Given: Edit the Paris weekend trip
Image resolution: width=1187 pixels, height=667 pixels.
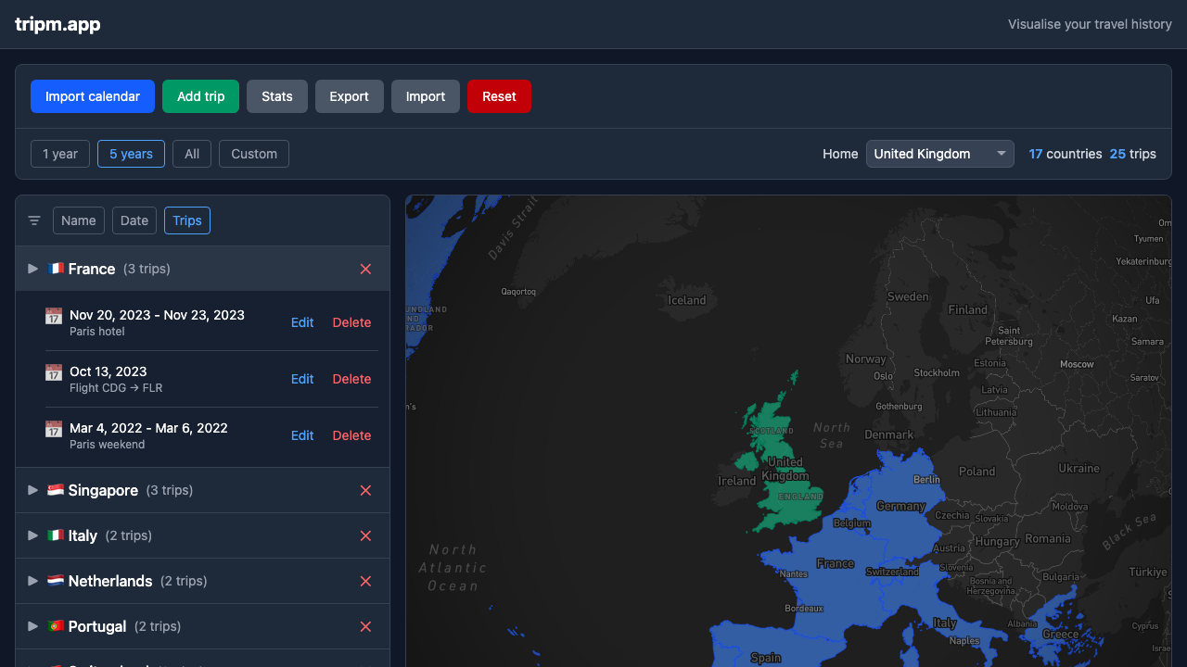Looking at the screenshot, I should 302,435.
